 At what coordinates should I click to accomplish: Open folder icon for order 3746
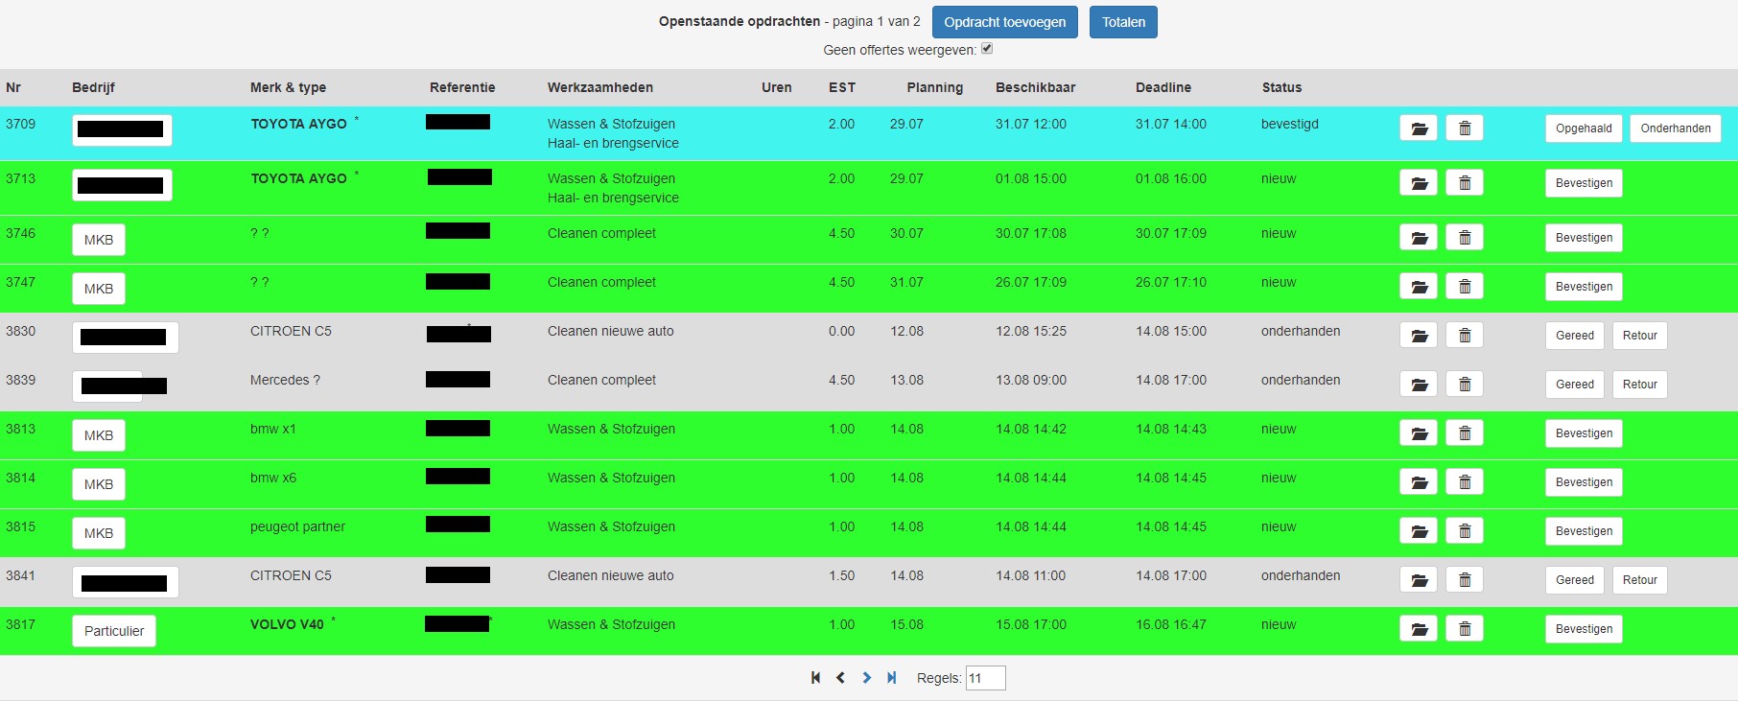click(x=1419, y=238)
